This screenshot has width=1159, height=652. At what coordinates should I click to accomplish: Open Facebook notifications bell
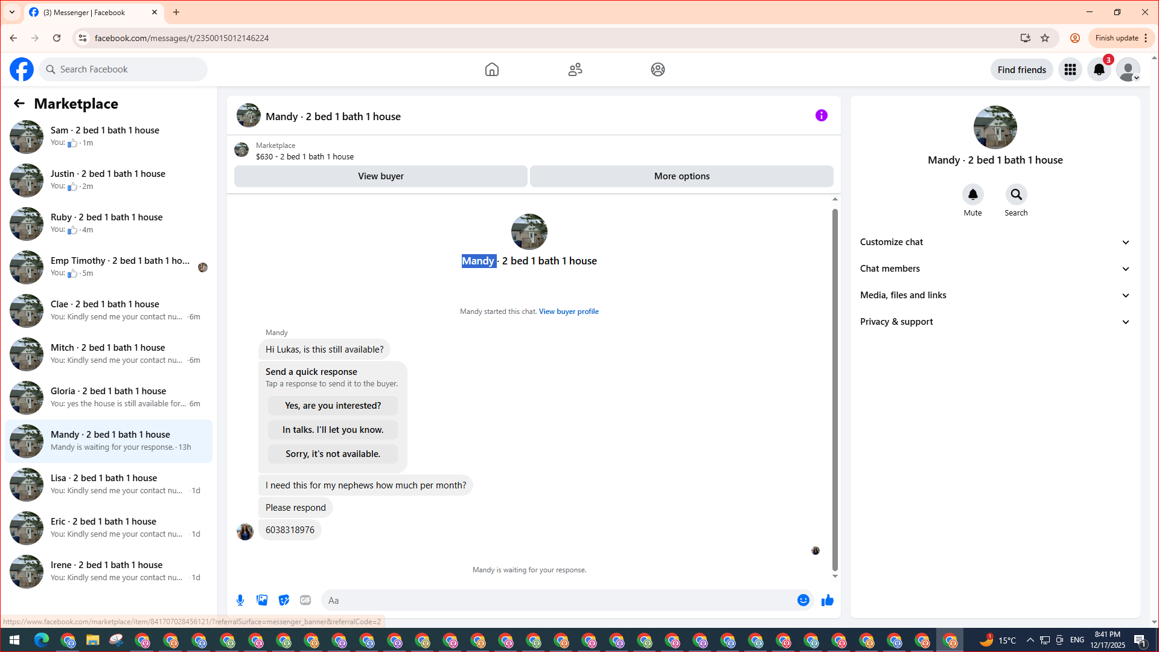(1099, 69)
